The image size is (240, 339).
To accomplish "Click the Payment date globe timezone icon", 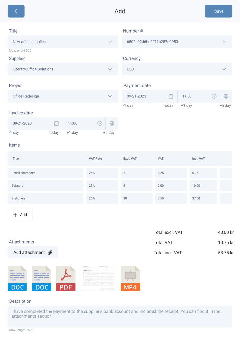I will point(226,96).
